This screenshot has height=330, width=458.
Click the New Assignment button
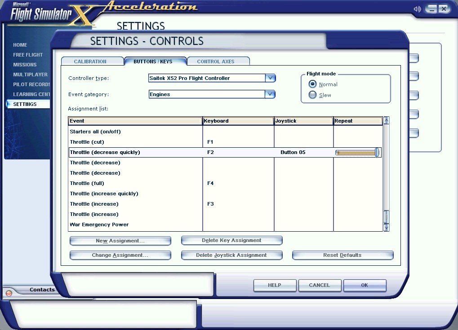pos(120,241)
